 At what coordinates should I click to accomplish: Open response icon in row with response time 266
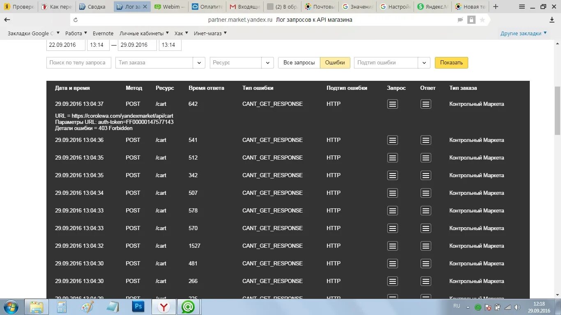click(x=426, y=281)
